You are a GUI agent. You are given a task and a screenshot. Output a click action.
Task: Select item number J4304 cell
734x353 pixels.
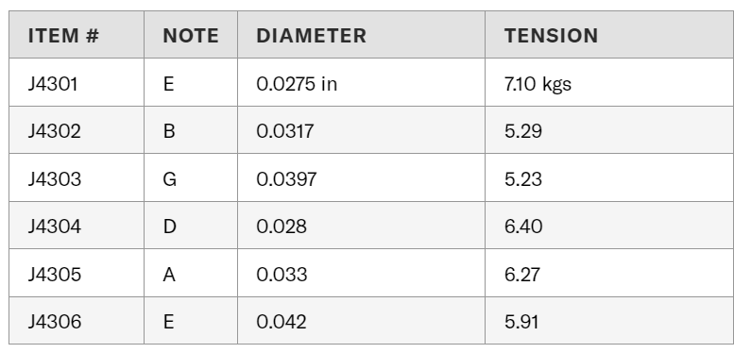(77, 226)
